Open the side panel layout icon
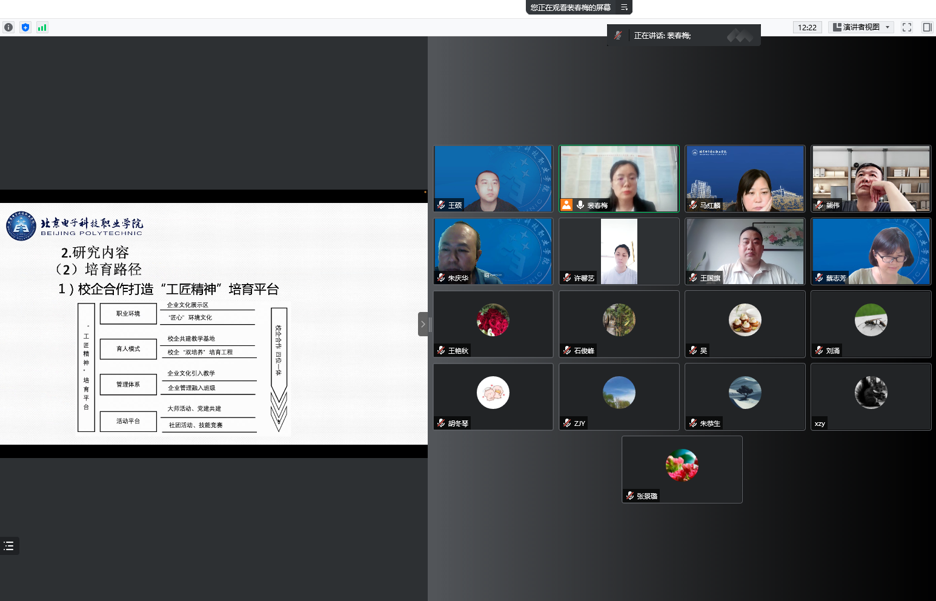 (x=928, y=27)
